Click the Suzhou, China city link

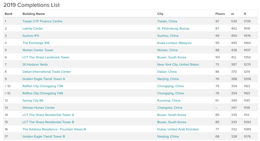(x=168, y=36)
